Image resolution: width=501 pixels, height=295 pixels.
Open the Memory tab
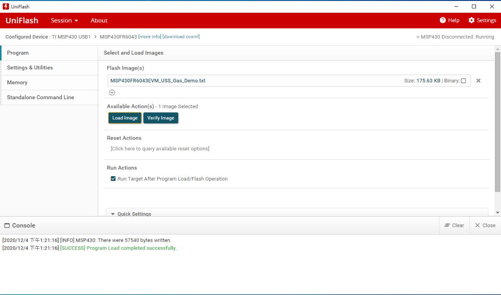click(50, 82)
